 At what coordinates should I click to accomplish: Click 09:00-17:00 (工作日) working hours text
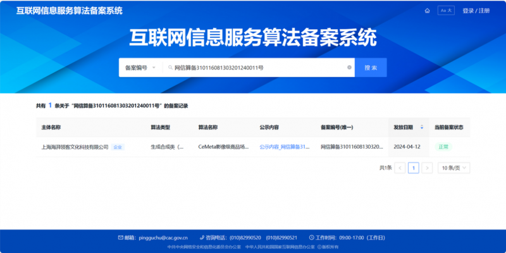click(362, 238)
